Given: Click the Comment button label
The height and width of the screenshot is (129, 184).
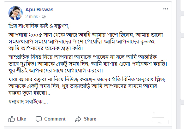Looking at the screenshot, I should pos(55,119).
